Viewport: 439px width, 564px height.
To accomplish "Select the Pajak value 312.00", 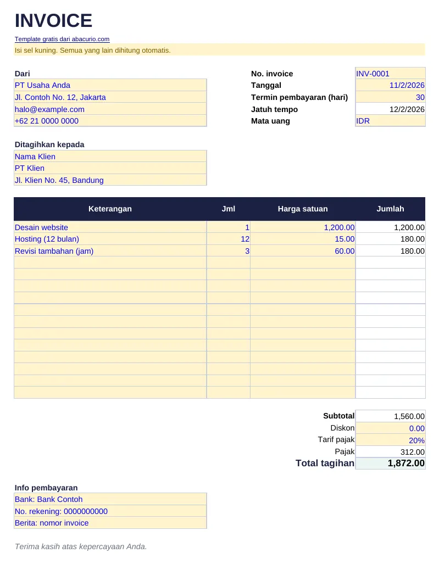I will click(x=391, y=452).
